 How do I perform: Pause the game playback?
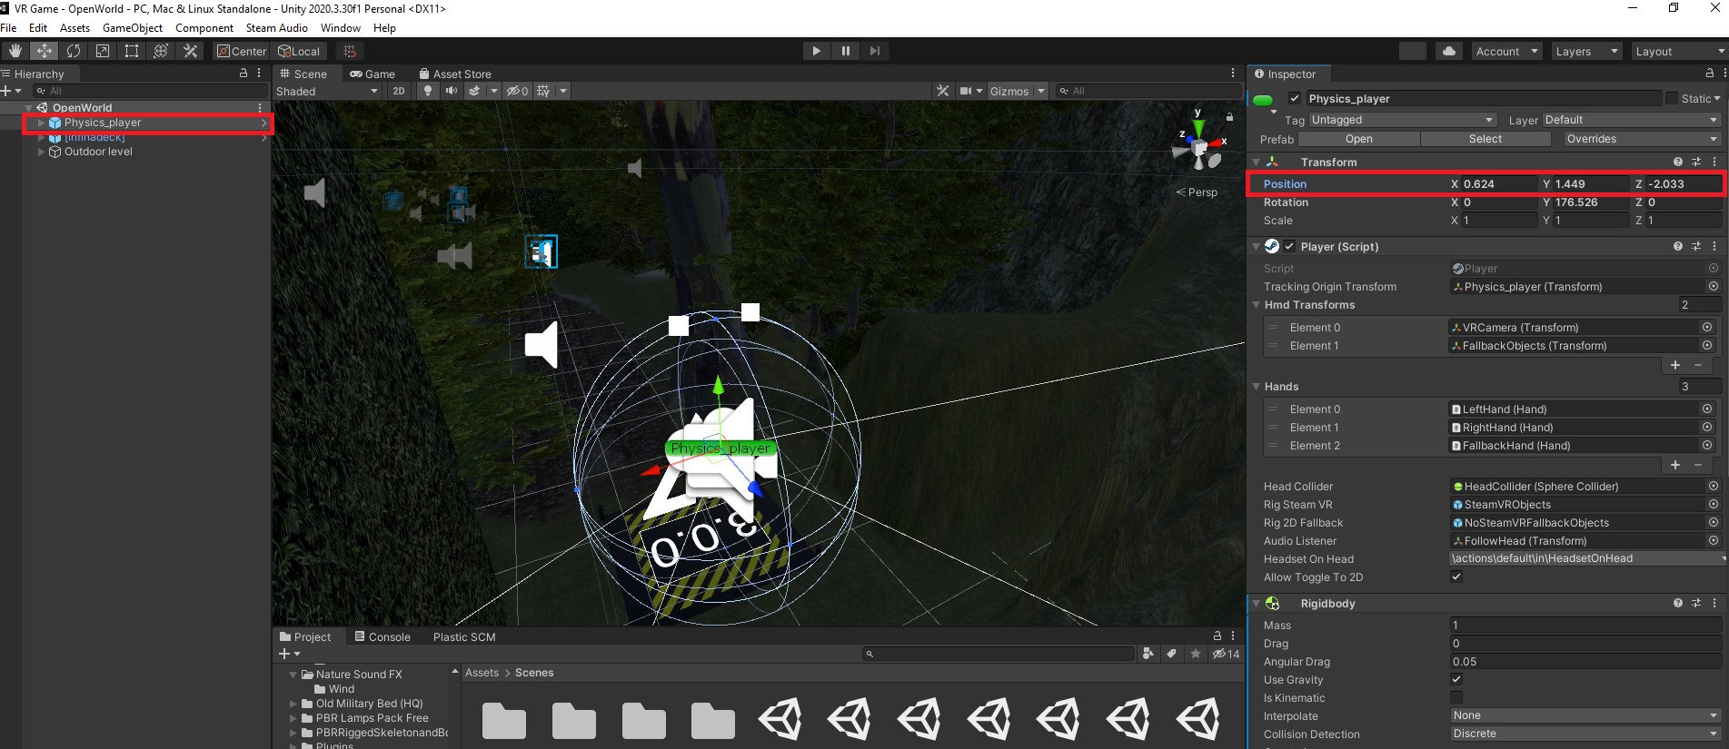click(846, 51)
